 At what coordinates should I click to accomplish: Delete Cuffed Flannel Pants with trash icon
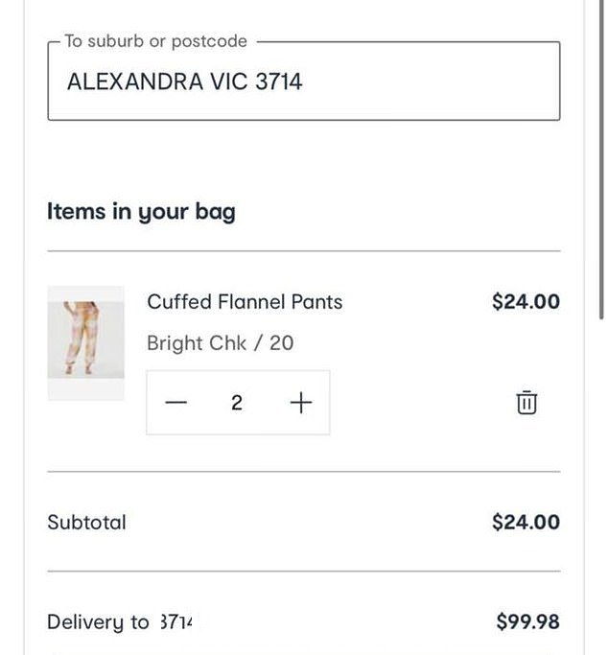(526, 403)
